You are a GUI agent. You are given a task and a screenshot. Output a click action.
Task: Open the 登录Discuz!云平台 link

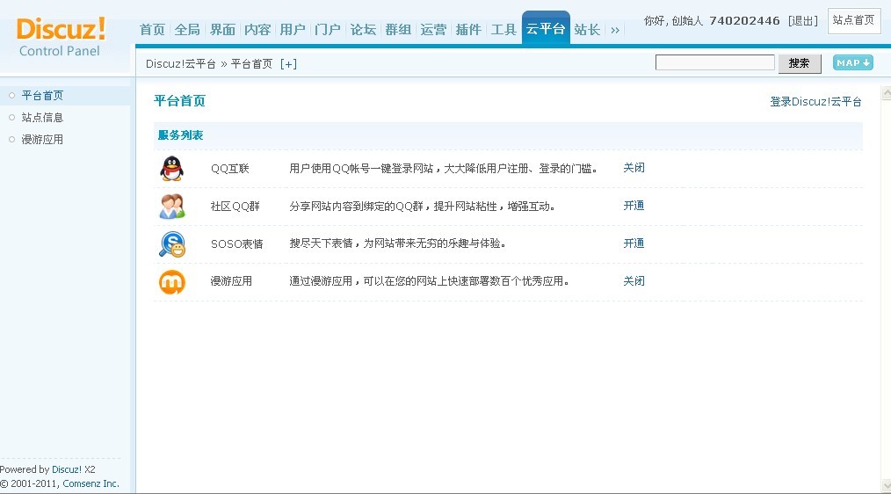815,102
